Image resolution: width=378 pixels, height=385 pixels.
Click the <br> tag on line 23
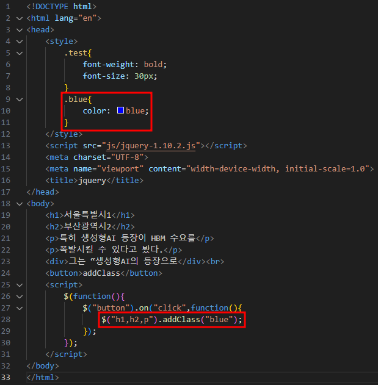click(215, 262)
